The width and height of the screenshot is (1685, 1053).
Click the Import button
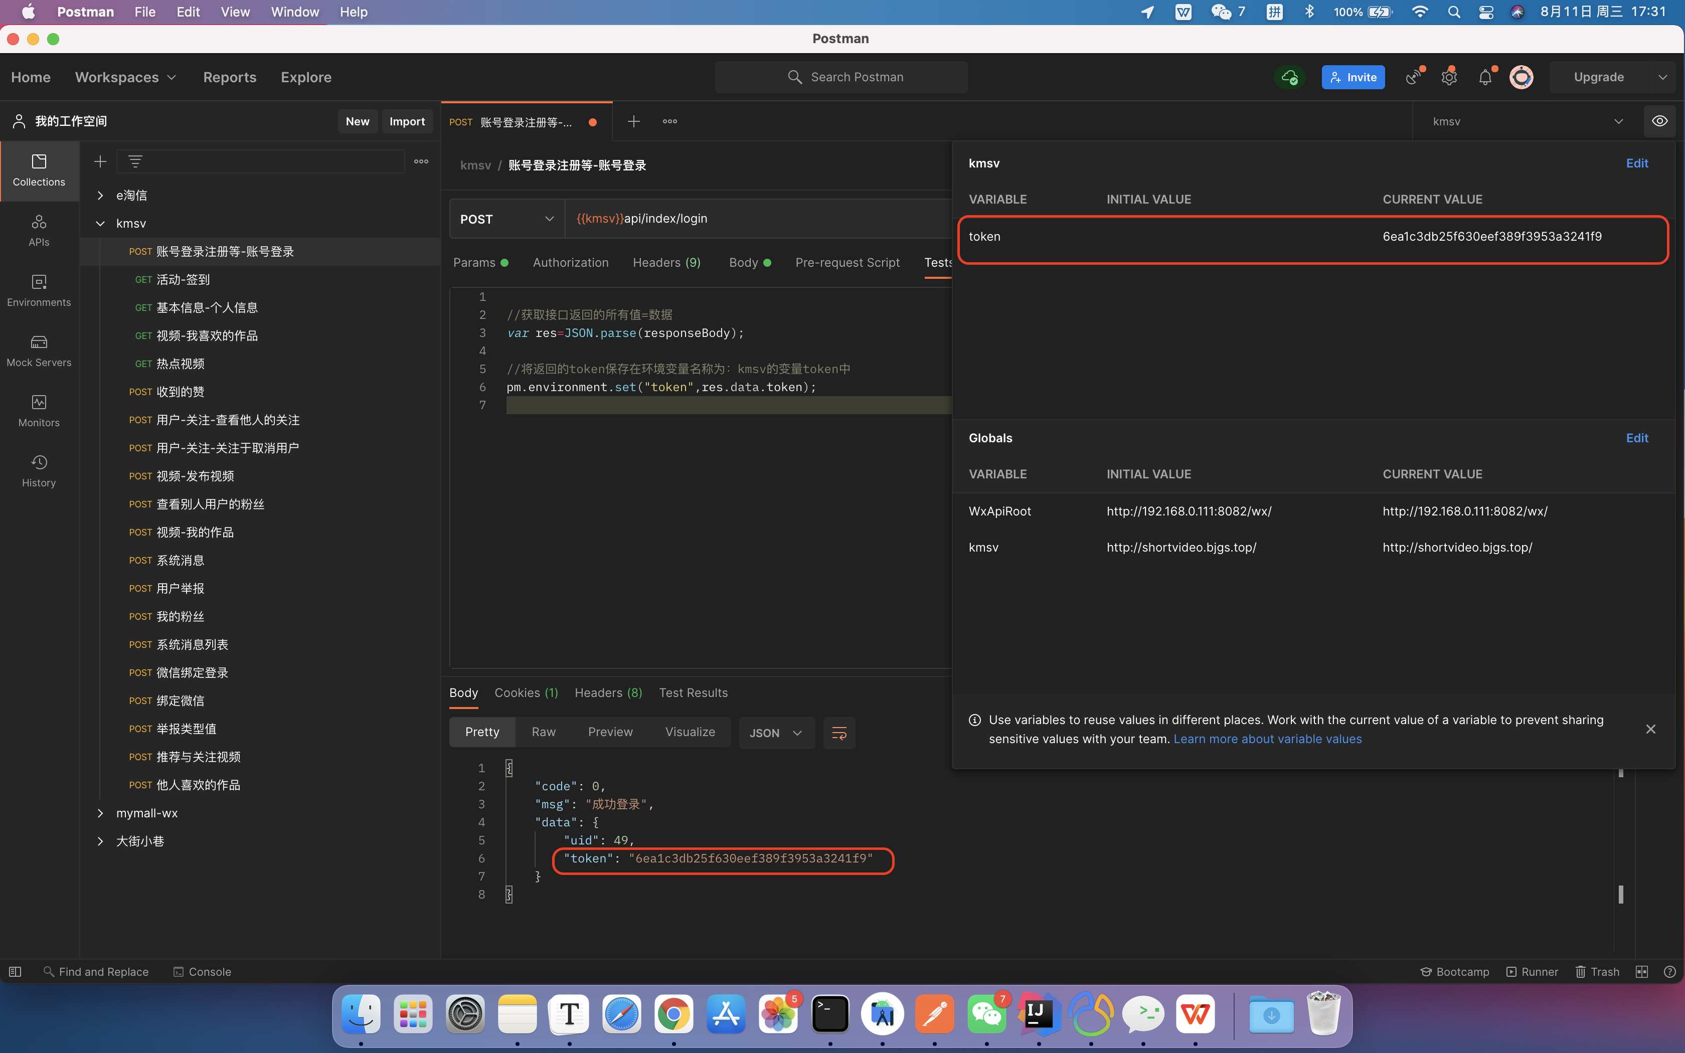point(407,121)
